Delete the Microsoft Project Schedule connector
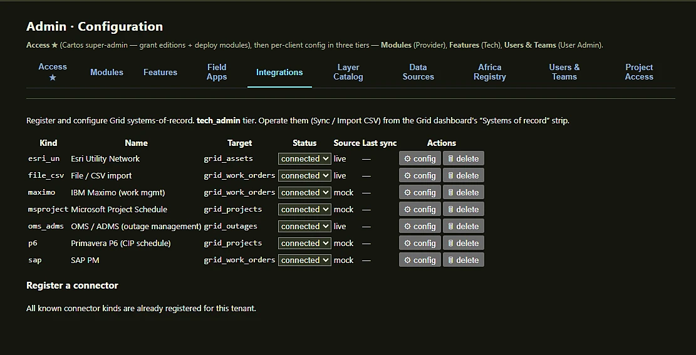The image size is (696, 355). point(463,209)
